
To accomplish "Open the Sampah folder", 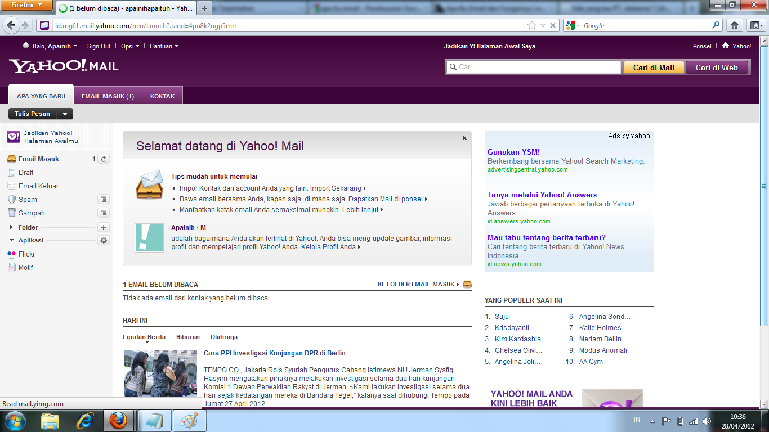I will tap(32, 213).
